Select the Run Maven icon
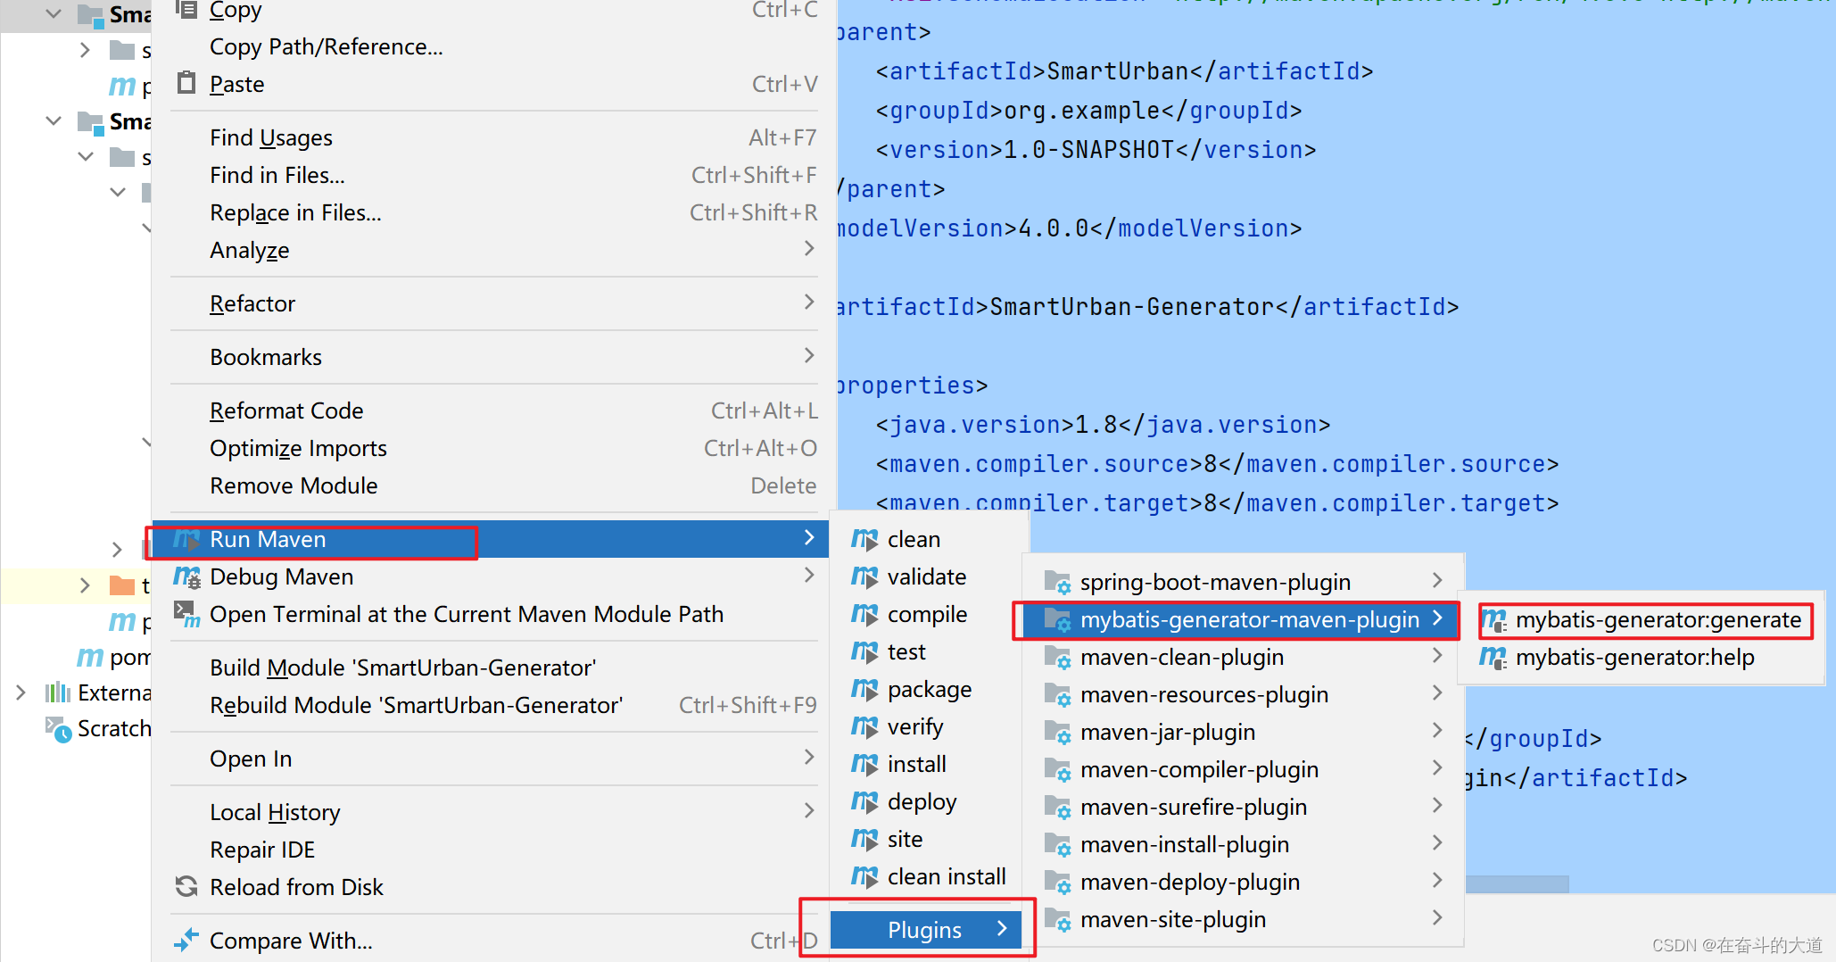Screen dimensions: 1836x962 tap(186, 539)
